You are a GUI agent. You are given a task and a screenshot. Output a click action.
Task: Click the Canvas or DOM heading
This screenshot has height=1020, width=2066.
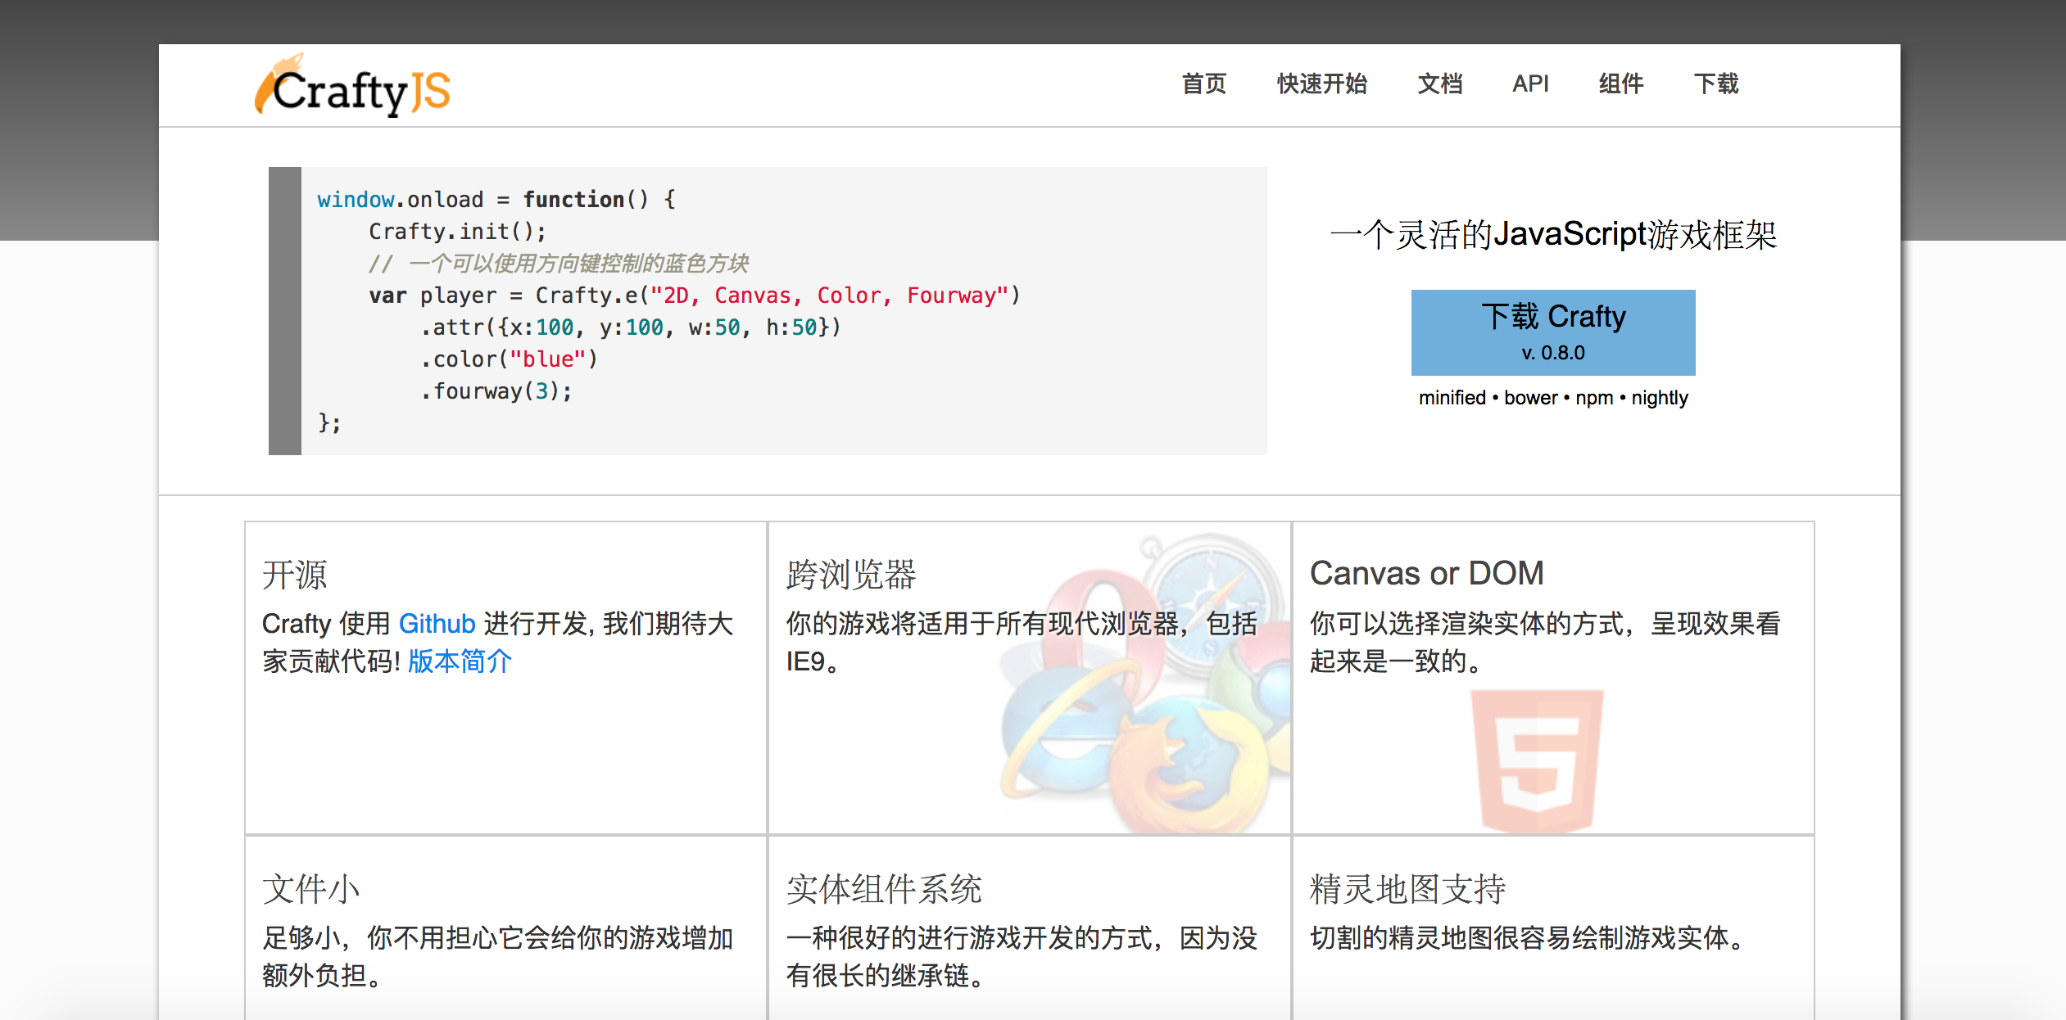click(x=1426, y=573)
